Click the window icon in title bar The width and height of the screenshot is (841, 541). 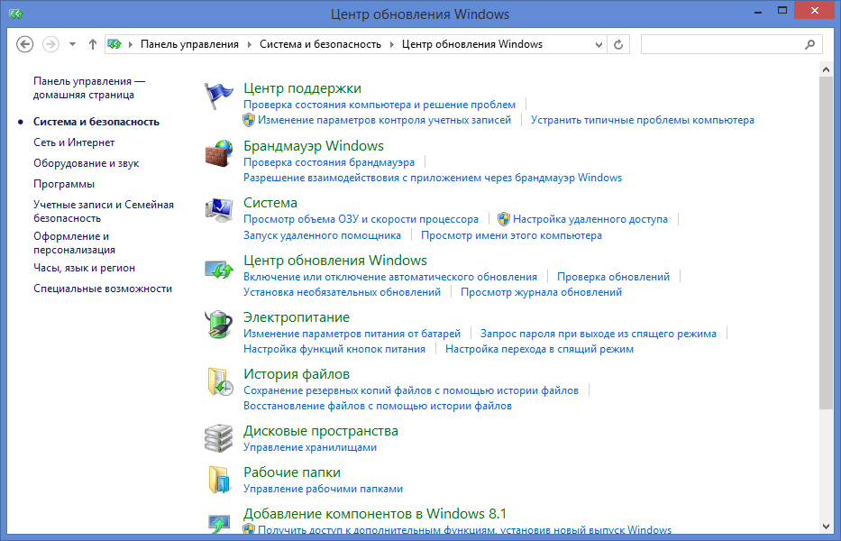click(x=15, y=14)
